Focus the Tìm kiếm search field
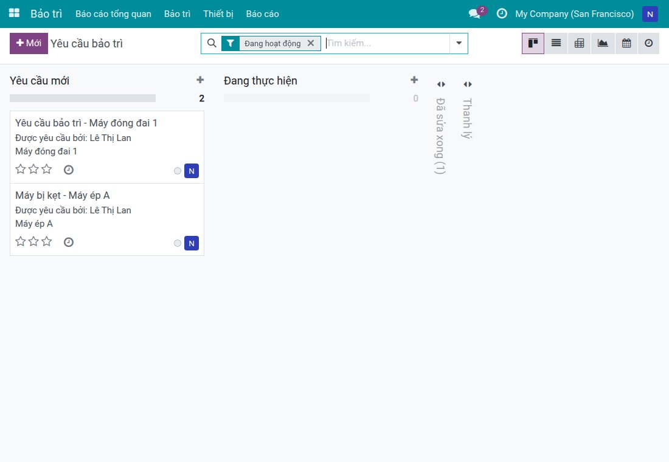Viewport: 669px width, 462px height. [387, 43]
